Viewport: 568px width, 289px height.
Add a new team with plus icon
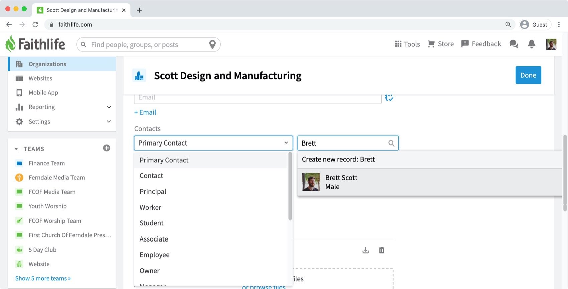coord(107,148)
